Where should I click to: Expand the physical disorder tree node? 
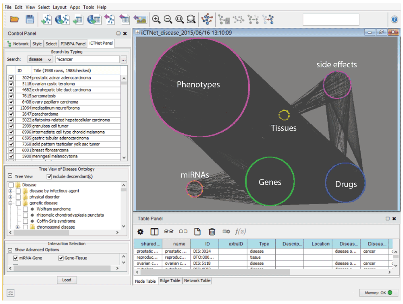click(x=11, y=197)
